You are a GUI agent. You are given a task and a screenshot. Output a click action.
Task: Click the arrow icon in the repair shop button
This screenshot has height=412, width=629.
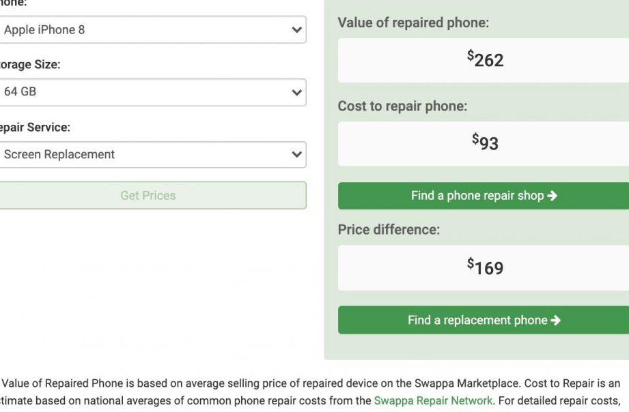(553, 196)
